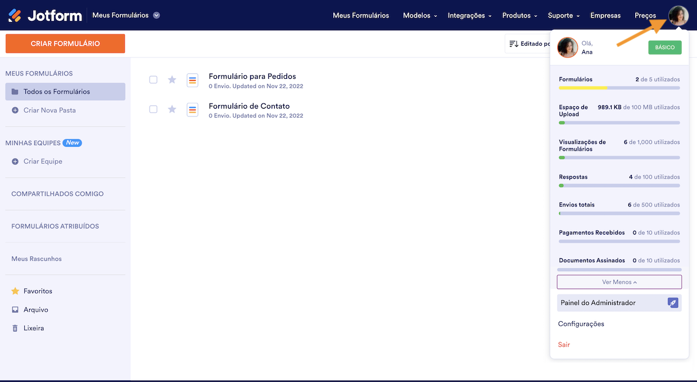
Task: Click the MINHAS EQUIPES sidebar heading
Action: click(32, 143)
